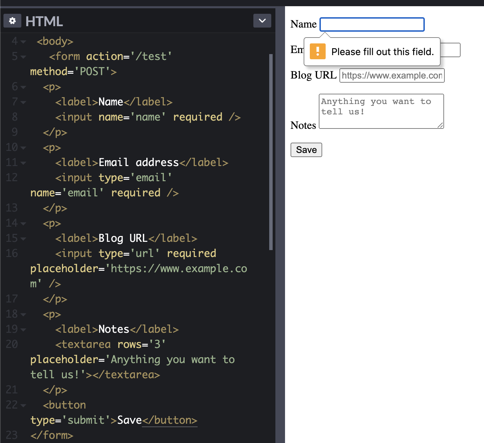Fold the Email address label line 11
This screenshot has height=443, width=484.
[23, 163]
